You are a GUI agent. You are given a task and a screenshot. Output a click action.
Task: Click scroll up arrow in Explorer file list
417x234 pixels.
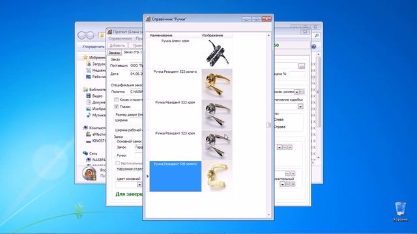pyautogui.click(x=319, y=54)
